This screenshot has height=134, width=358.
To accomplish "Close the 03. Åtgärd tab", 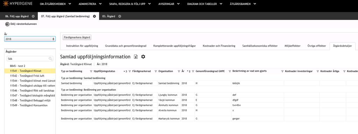I will tap(120, 16).
